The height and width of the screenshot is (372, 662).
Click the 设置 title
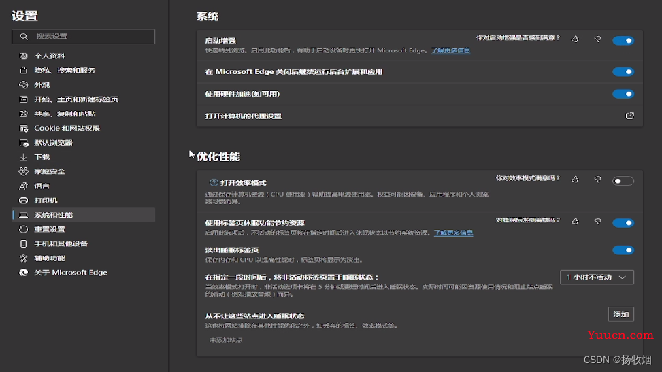pos(24,16)
